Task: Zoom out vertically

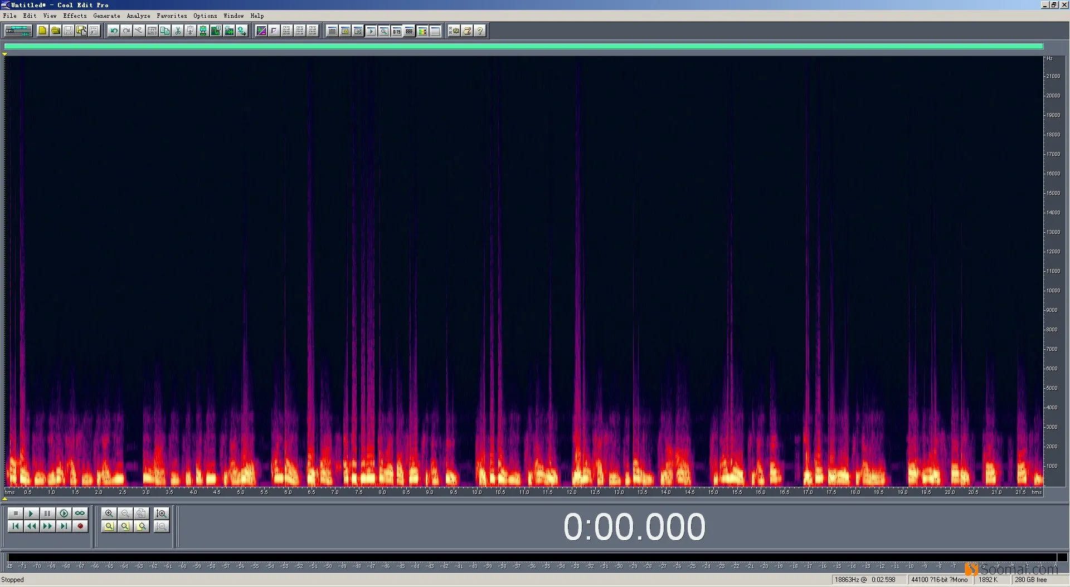Action: (162, 526)
